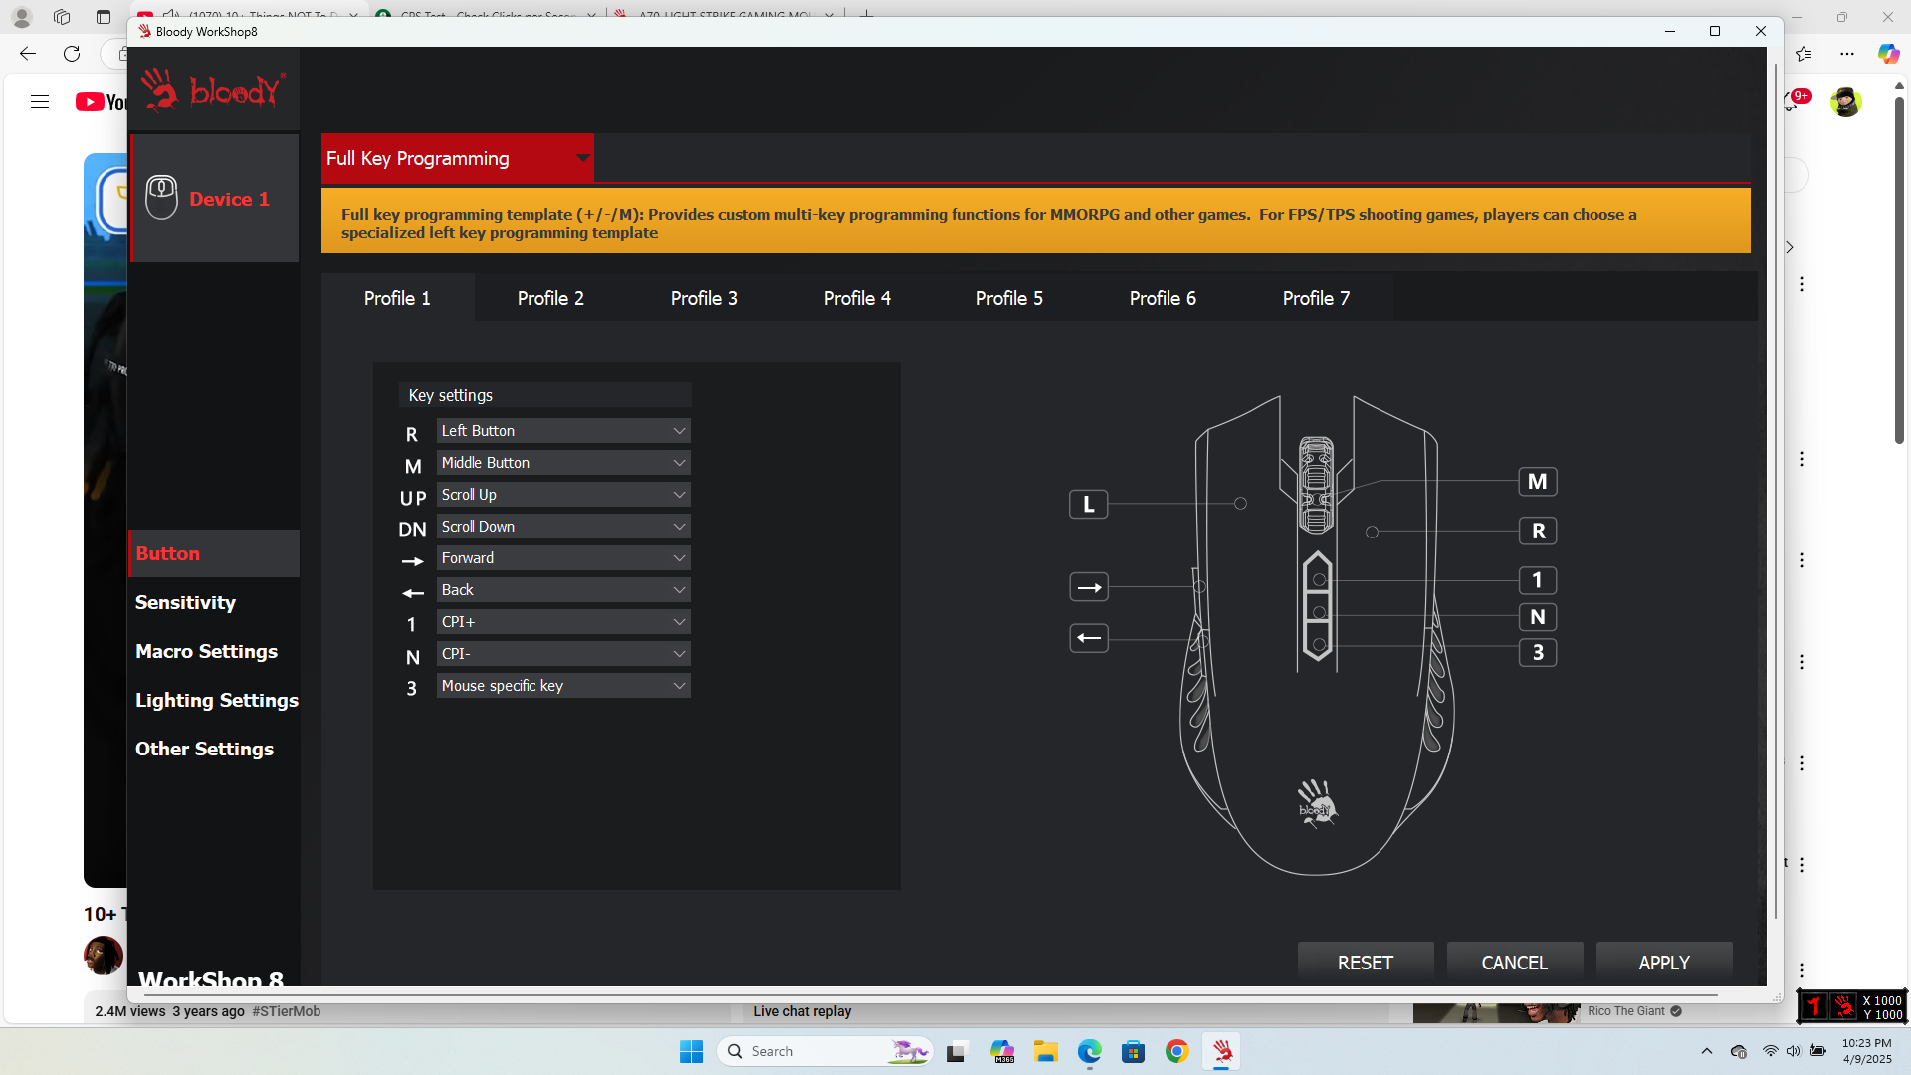Click YouTube page vertical scrollbar

click(x=1899, y=269)
